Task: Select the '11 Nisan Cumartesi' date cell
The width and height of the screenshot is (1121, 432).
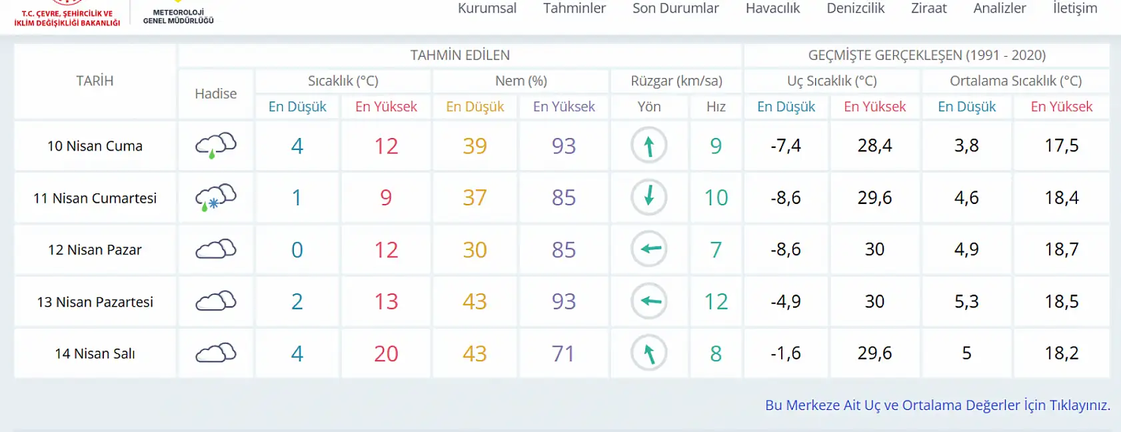Action: point(95,198)
